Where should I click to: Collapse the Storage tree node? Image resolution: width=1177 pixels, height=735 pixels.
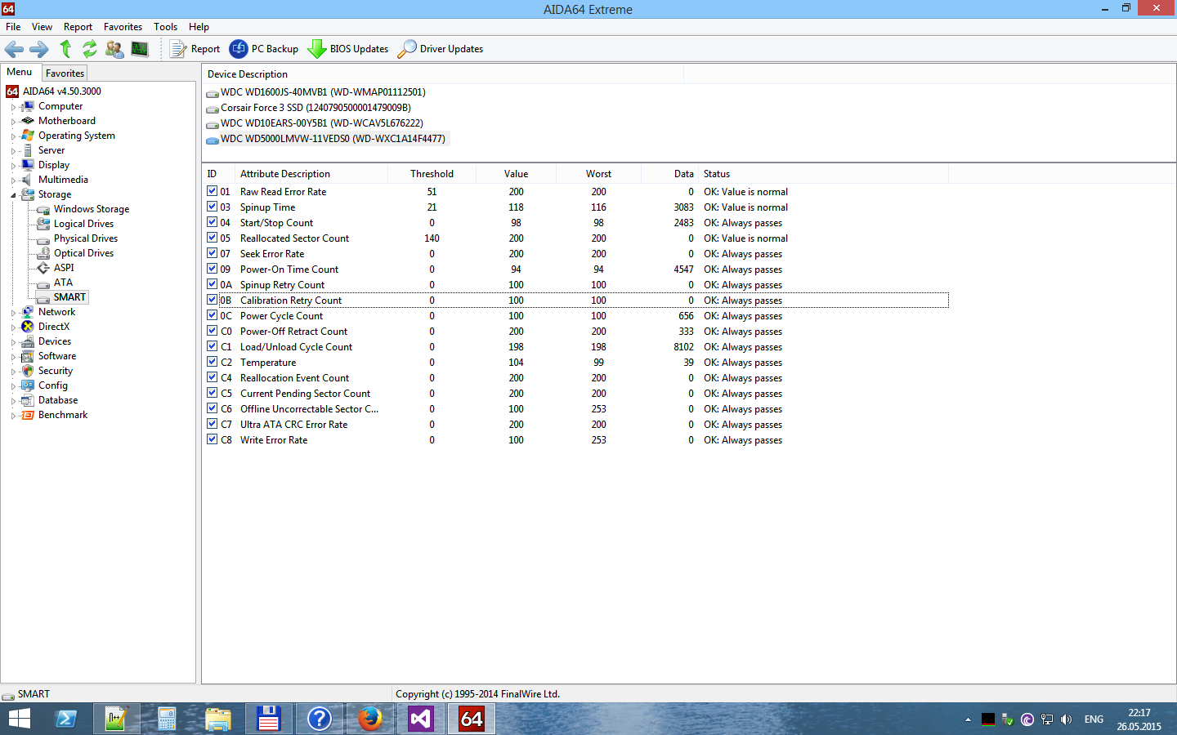(13, 195)
